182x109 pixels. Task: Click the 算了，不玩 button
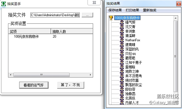71,85
